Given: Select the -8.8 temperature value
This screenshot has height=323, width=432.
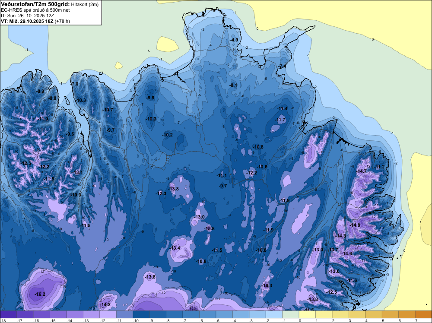Looking at the screenshot, I should (52, 98).
